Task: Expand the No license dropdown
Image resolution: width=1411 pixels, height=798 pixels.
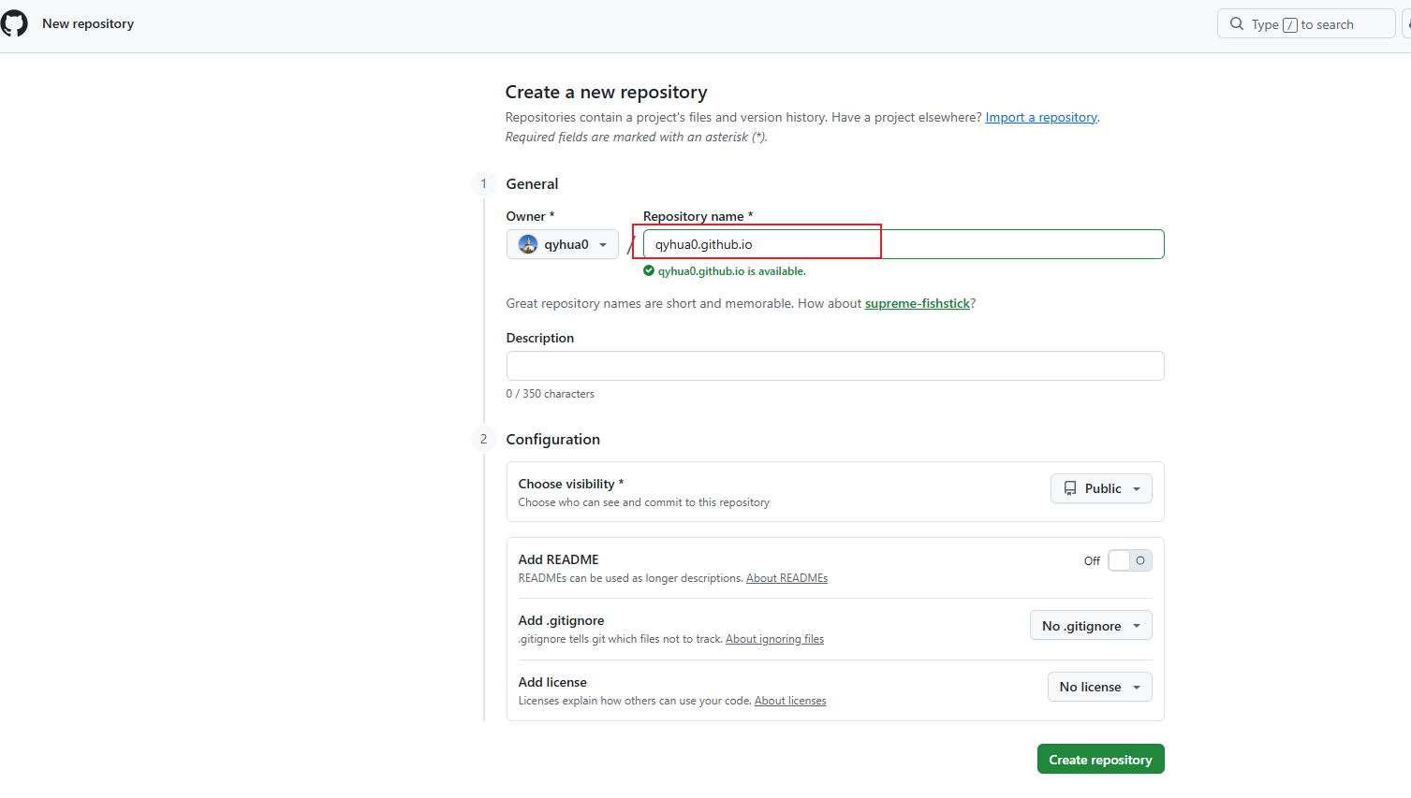Action: pyautogui.click(x=1099, y=687)
